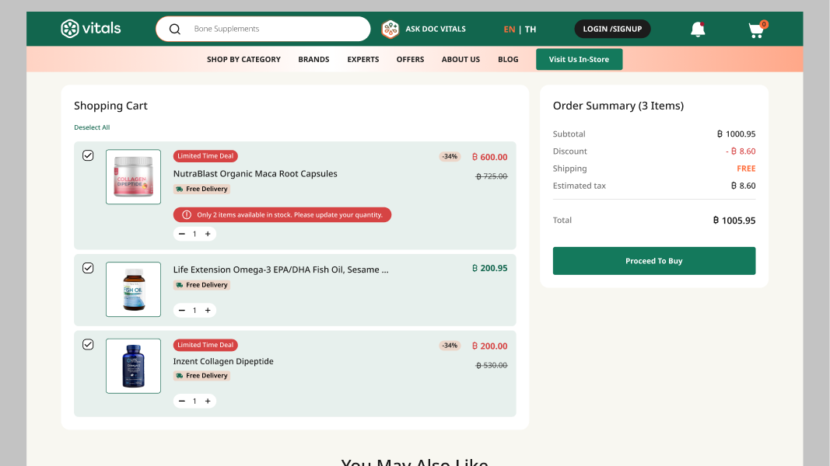Image resolution: width=830 pixels, height=466 pixels.
Task: Increase quantity of Life Extension Fish Oil
Action: tap(208, 311)
